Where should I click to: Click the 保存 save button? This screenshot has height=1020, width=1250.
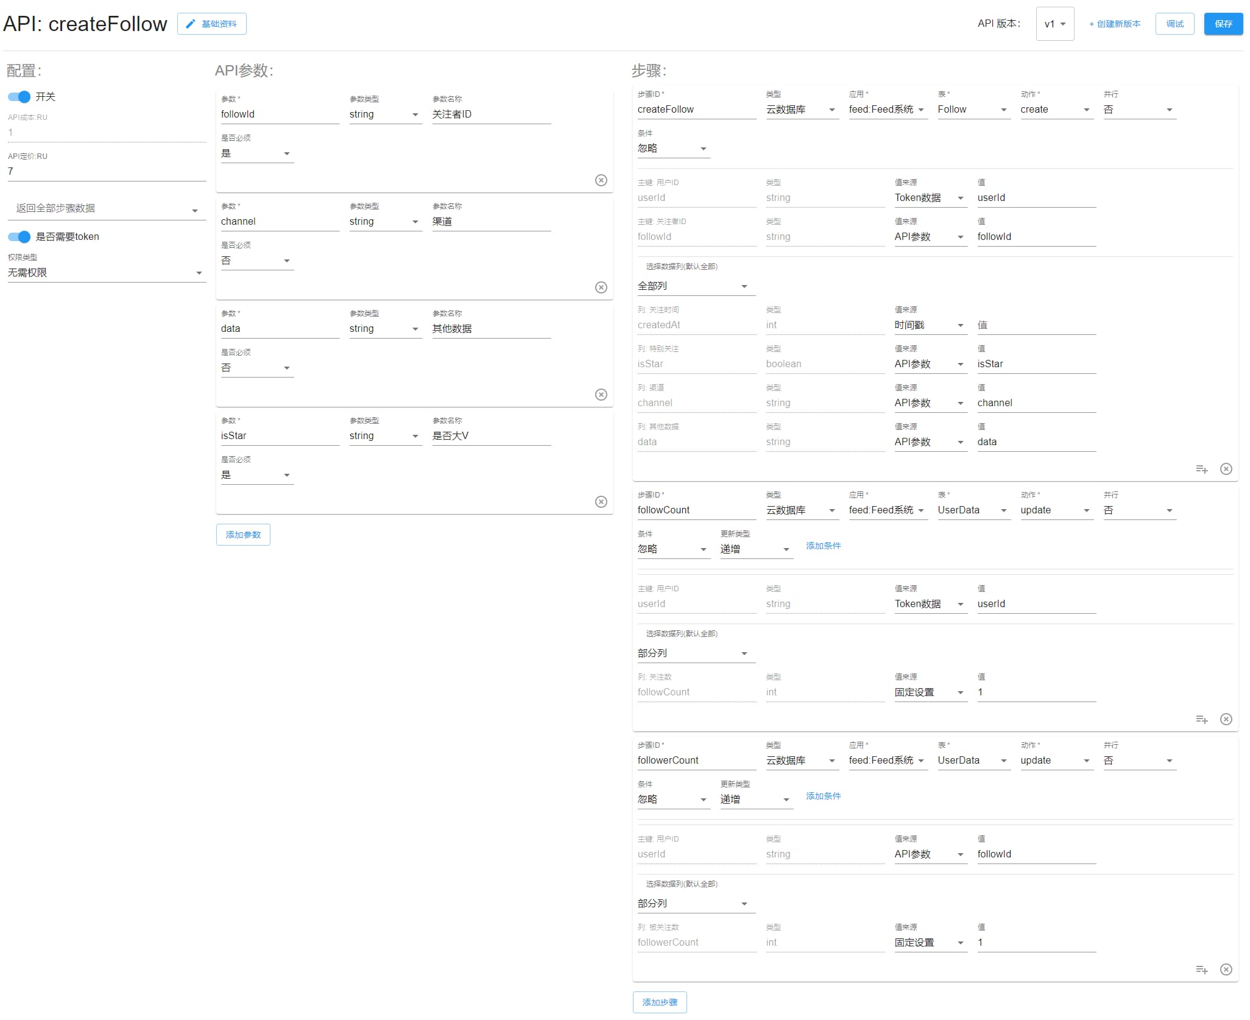pos(1223,24)
